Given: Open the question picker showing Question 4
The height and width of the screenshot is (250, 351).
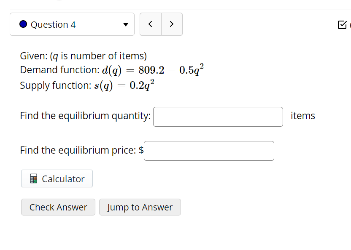Looking at the screenshot, I should 72,24.
